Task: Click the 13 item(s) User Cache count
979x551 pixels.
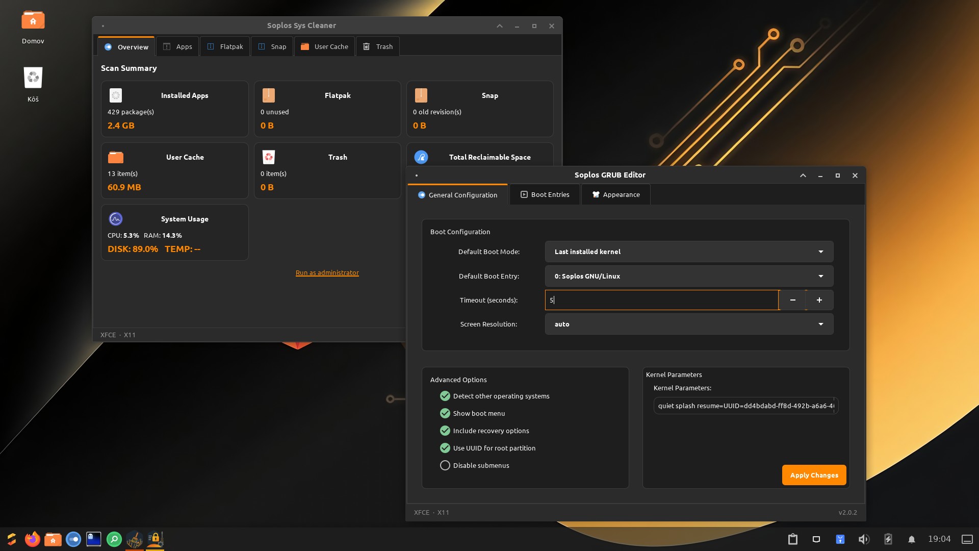Action: point(122,173)
